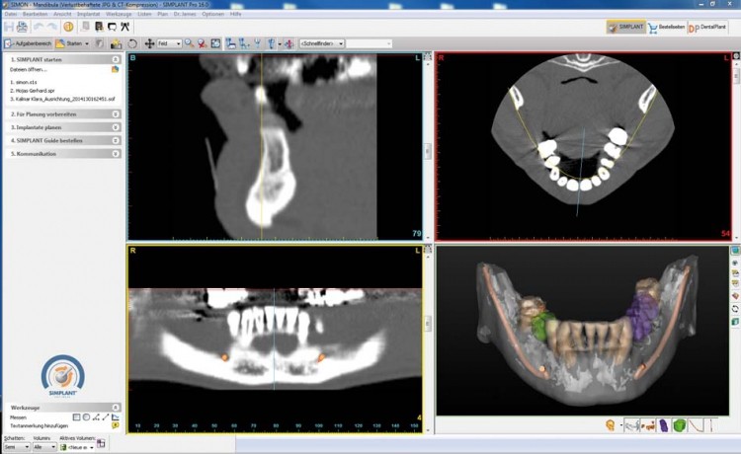Expand 'SIMPLANT Guide bestellen' section

point(63,140)
